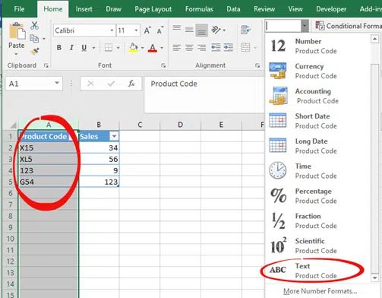Click Bottom Align icon
382x298 pixels.
pos(202,30)
